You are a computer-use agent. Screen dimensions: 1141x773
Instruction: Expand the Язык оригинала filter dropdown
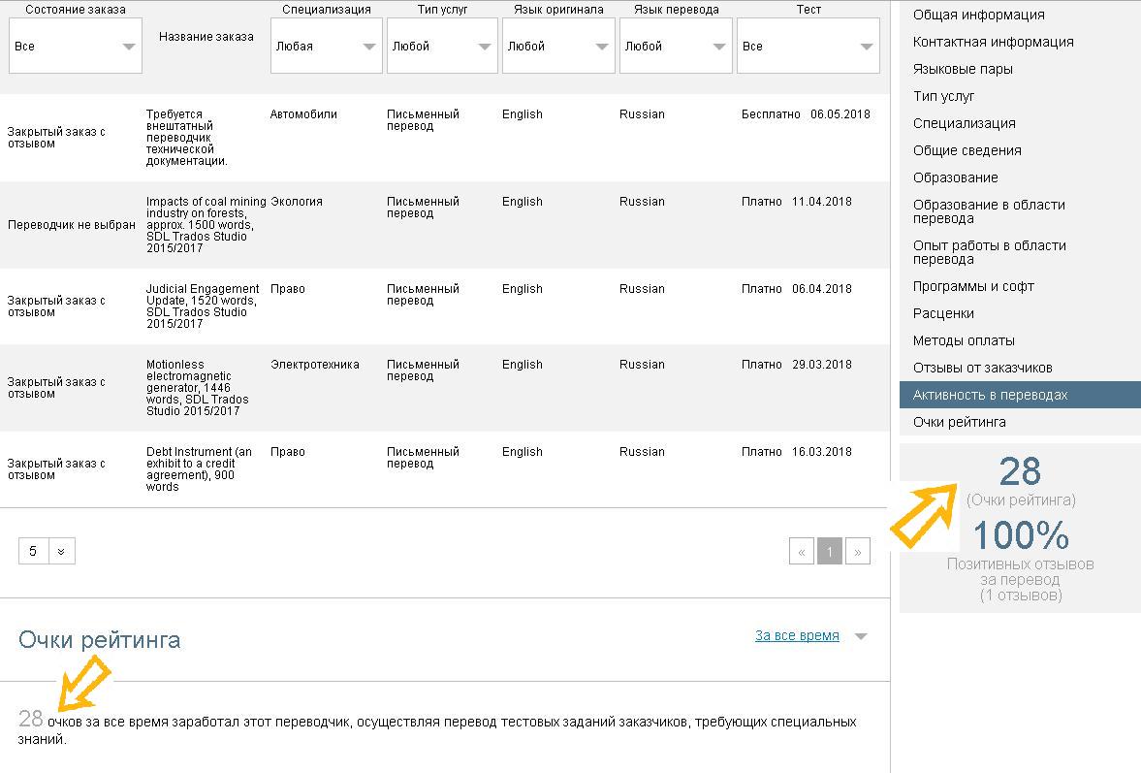pos(558,46)
